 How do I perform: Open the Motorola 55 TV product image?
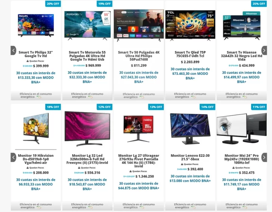pos(87,25)
